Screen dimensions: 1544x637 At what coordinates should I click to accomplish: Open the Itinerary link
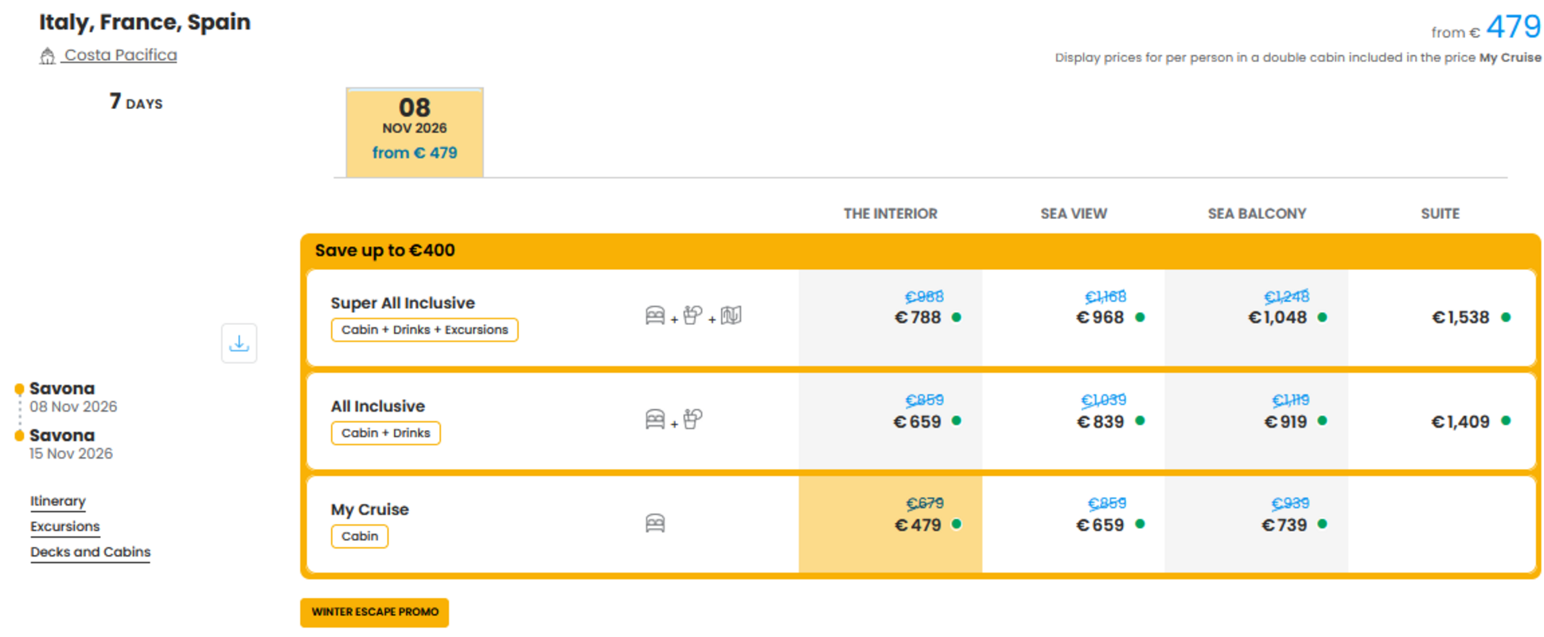(58, 501)
